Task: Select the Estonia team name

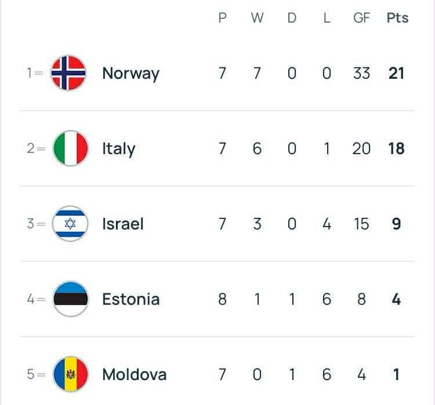Action: coord(130,300)
